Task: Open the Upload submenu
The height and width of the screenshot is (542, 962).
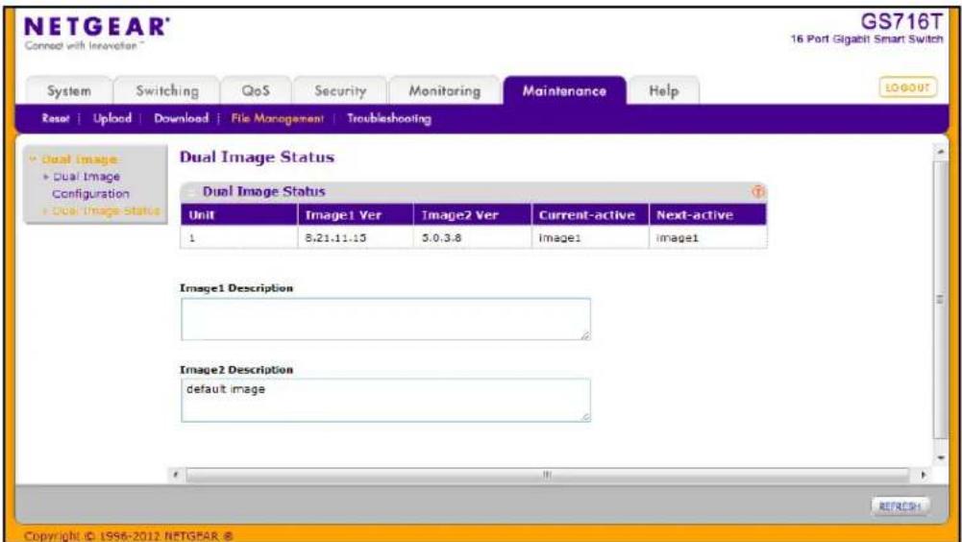Action: point(112,118)
